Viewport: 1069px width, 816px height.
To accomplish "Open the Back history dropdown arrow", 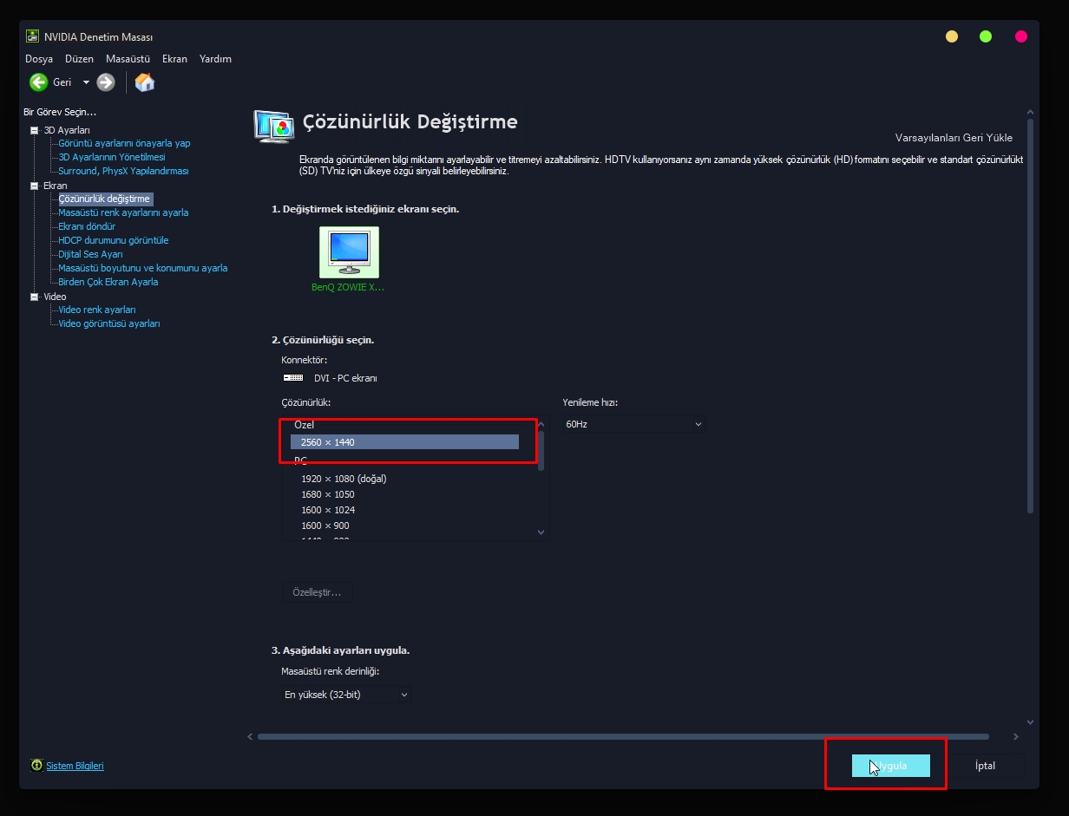I will point(86,82).
